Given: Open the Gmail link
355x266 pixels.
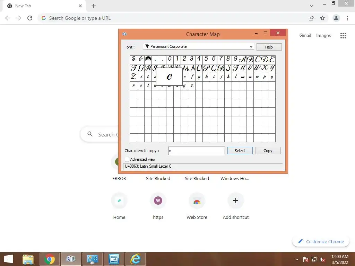Looking at the screenshot, I should pyautogui.click(x=305, y=36).
